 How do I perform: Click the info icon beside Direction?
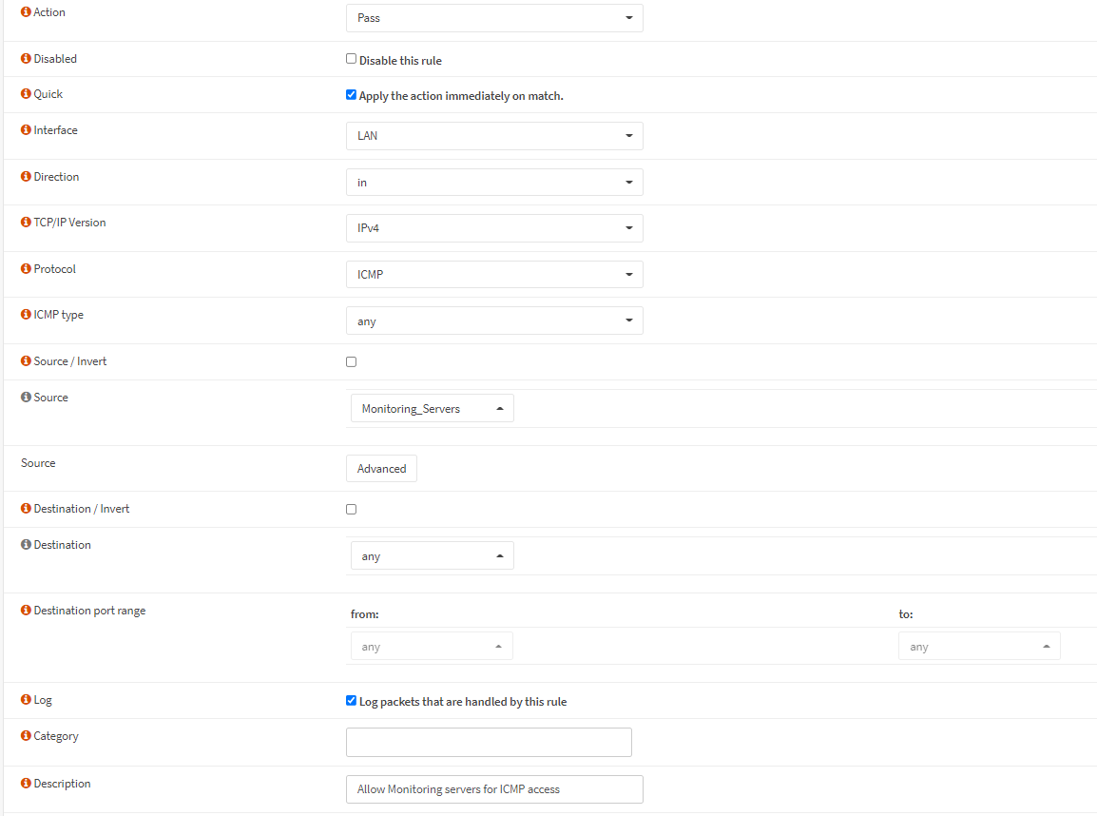[26, 176]
